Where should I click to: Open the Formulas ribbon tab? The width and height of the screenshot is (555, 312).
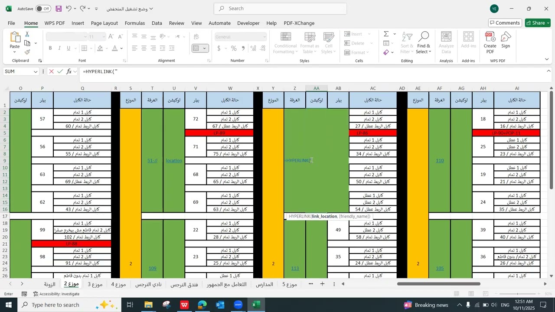pyautogui.click(x=135, y=23)
